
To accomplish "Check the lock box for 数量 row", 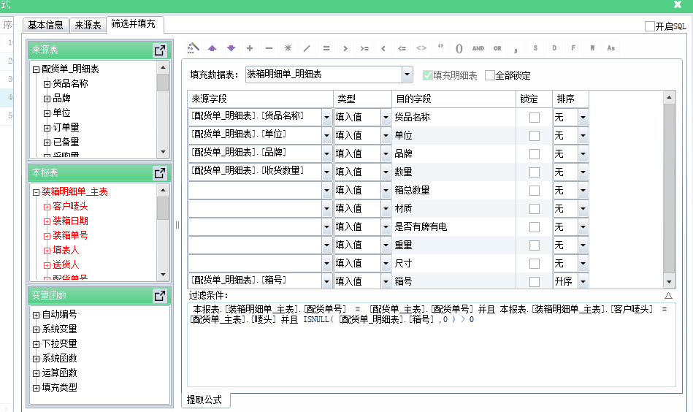I will click(535, 172).
